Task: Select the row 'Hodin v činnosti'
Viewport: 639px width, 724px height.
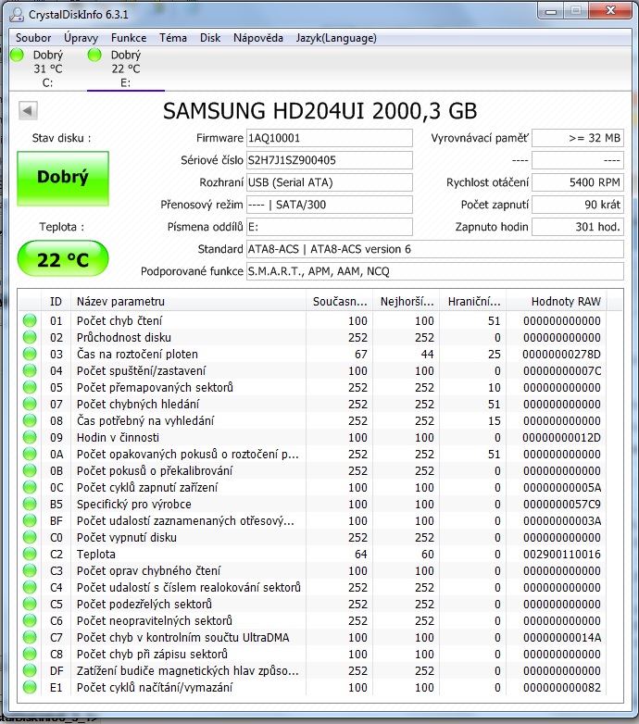Action: [x=313, y=437]
